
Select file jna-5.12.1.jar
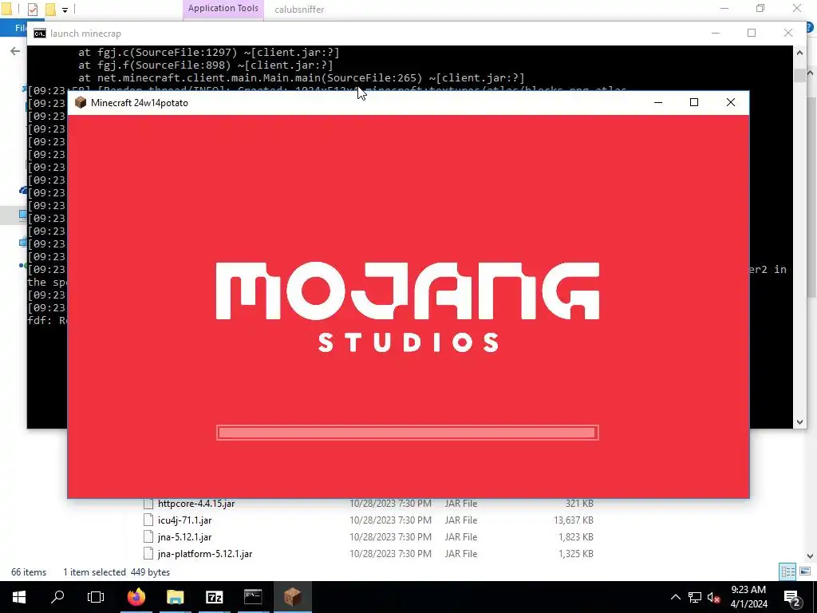184,537
